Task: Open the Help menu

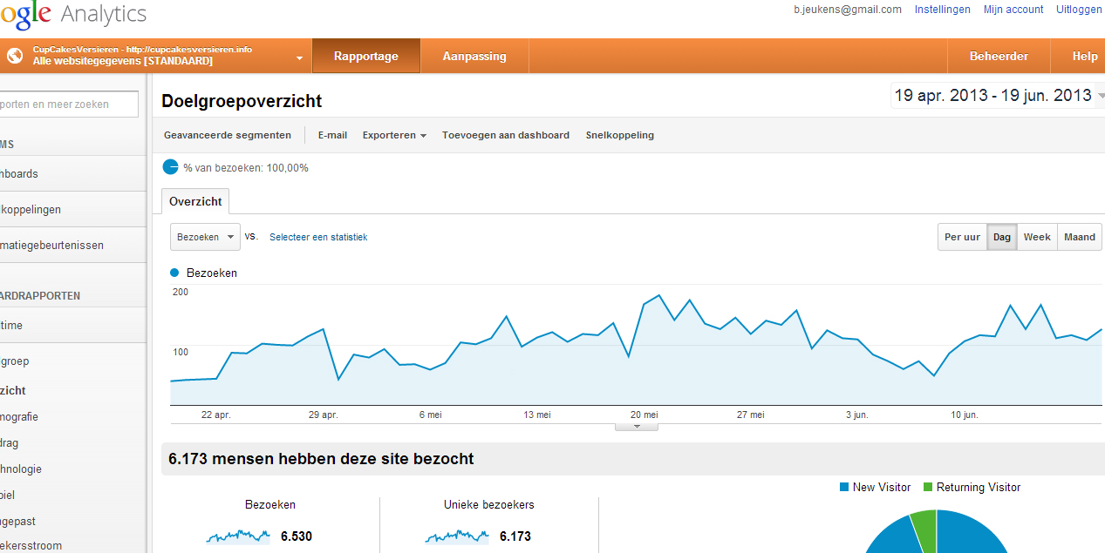Action: pyautogui.click(x=1085, y=56)
